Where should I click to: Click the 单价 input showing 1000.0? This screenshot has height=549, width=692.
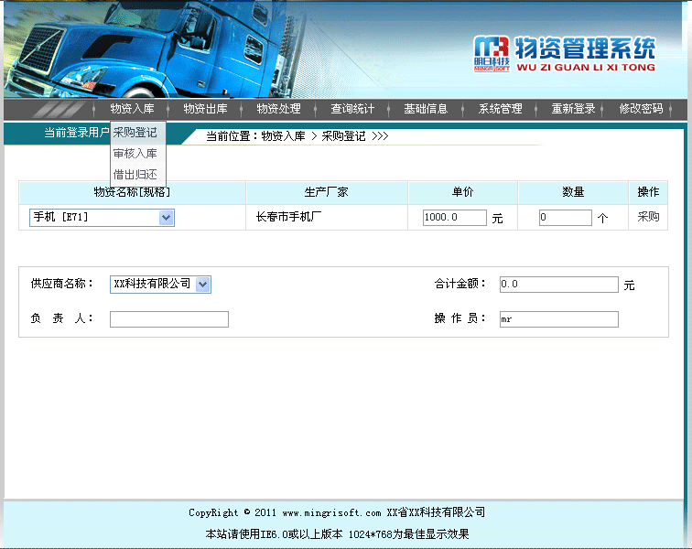click(x=455, y=218)
